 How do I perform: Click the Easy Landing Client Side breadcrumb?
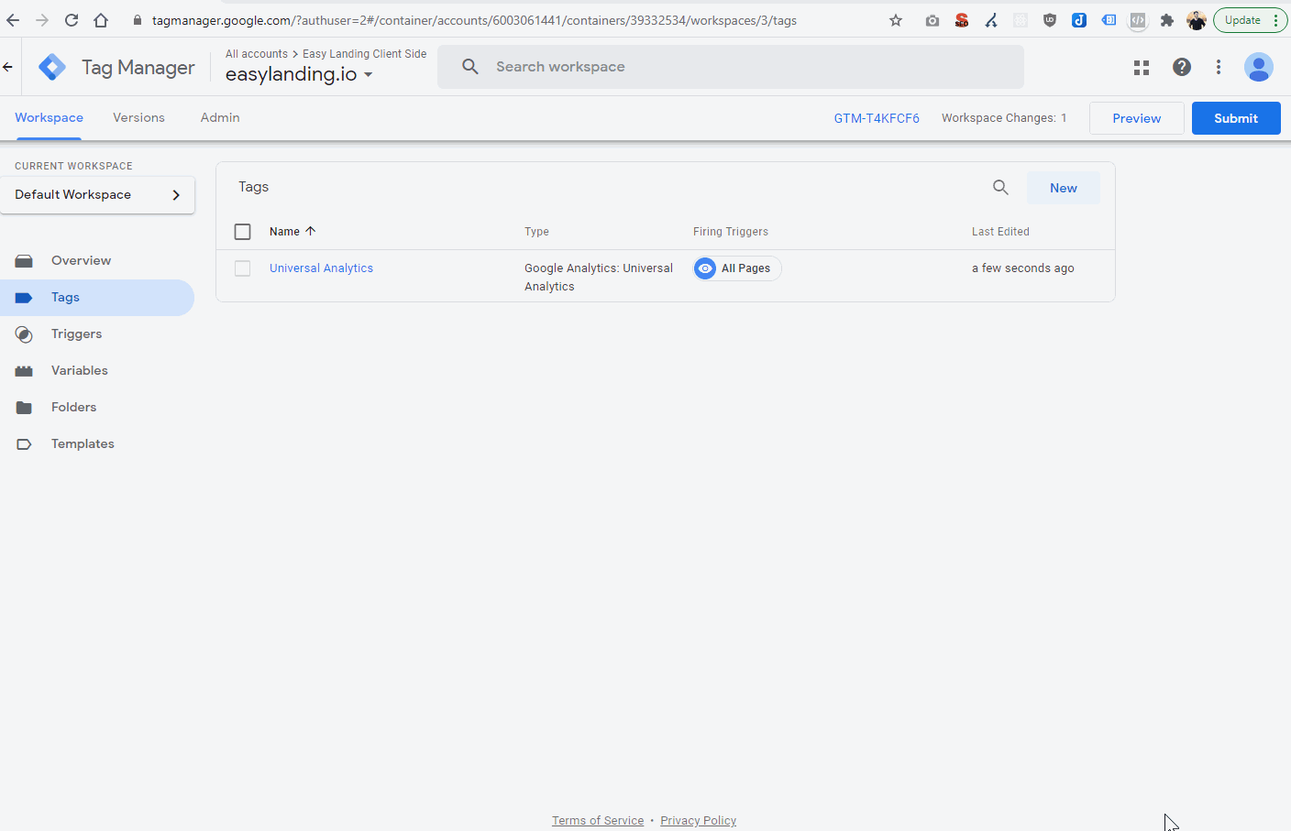(365, 54)
